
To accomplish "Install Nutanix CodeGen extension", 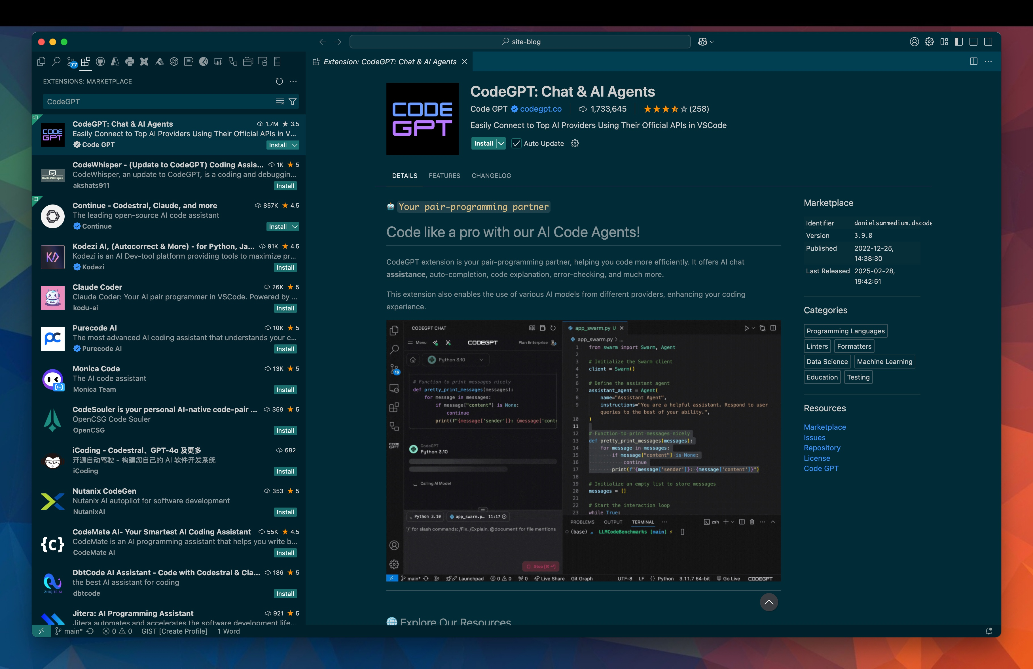I will point(285,512).
